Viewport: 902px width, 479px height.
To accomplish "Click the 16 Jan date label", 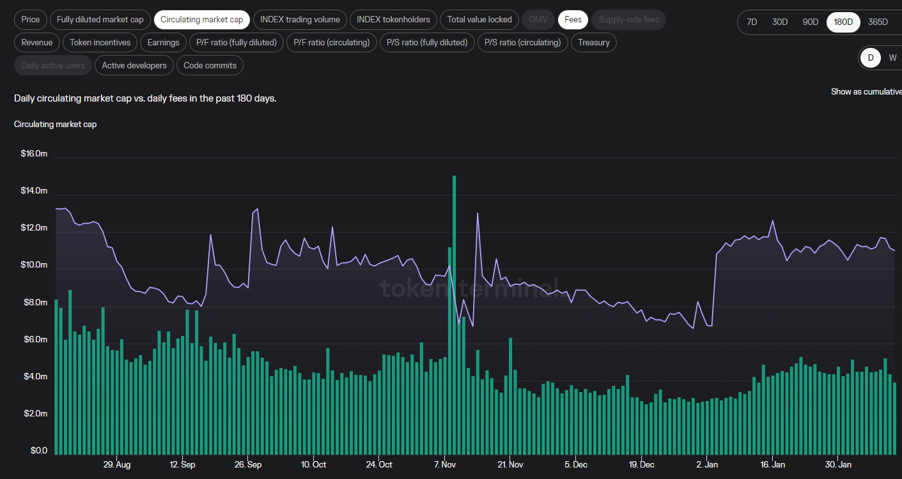I will tap(773, 465).
